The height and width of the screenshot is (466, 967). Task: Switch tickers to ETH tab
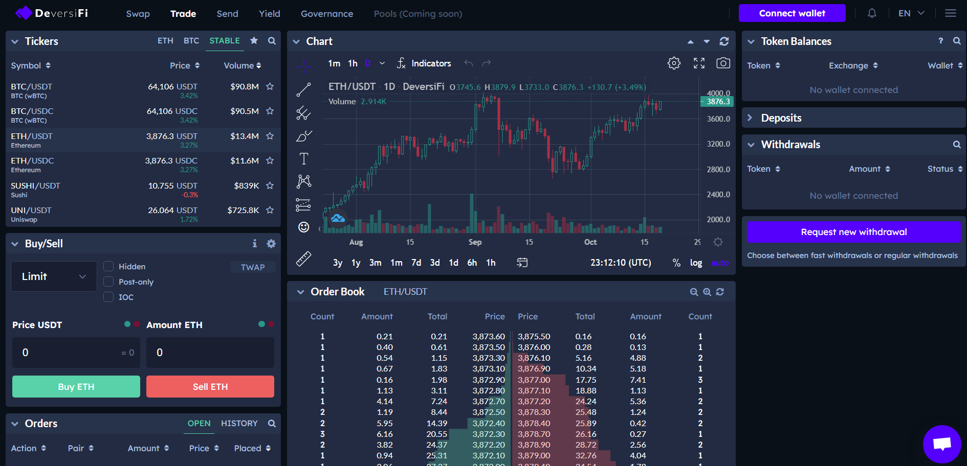tap(165, 40)
